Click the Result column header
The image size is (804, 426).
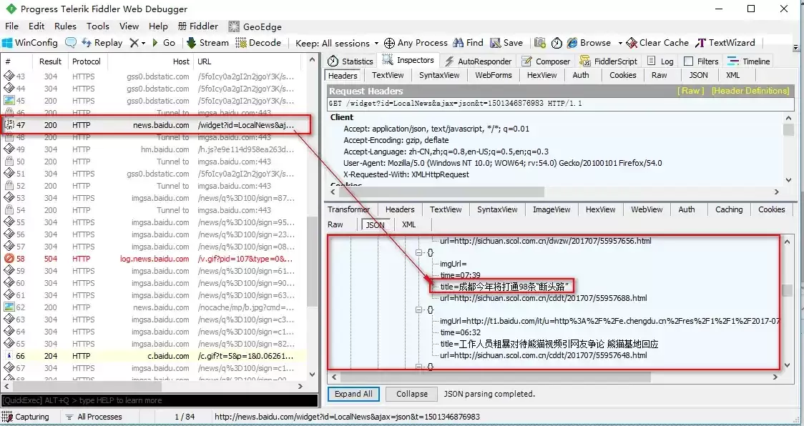click(50, 61)
